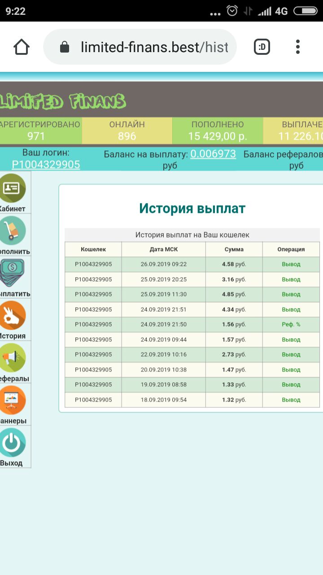The height and width of the screenshot is (575, 323).
Task: Select the 1.32 руб. amount cell
Action: (234, 400)
